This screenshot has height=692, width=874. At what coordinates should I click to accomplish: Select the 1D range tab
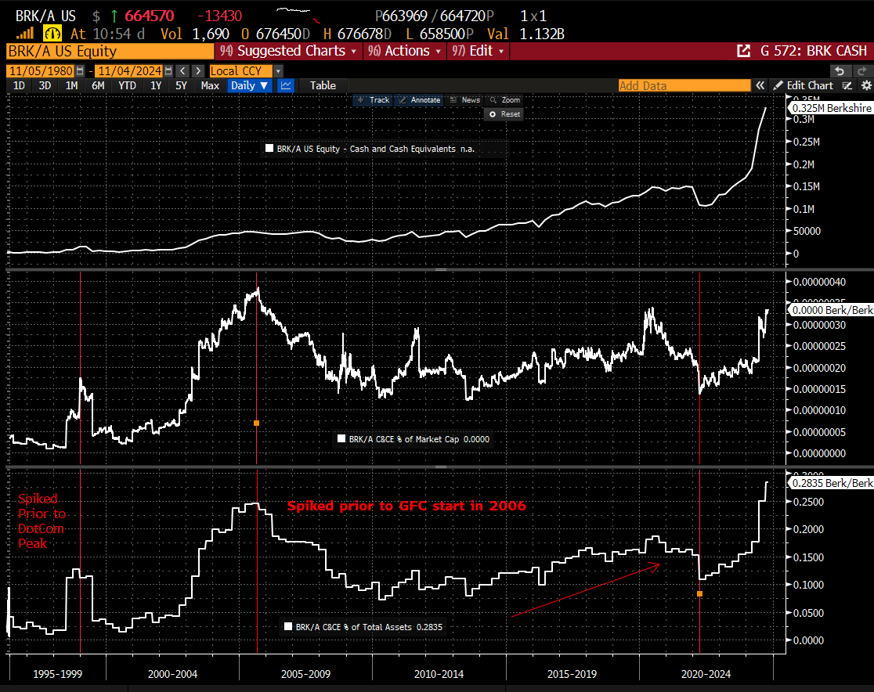click(19, 86)
